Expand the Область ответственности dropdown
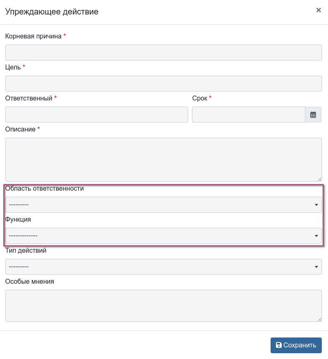The image size is (328, 359). 163,205
